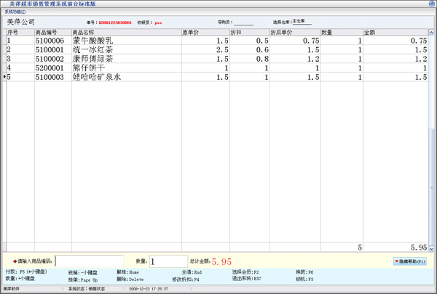Click the 隐藏帮助(F1) button
Screen dimensions: 437x294
(409, 261)
